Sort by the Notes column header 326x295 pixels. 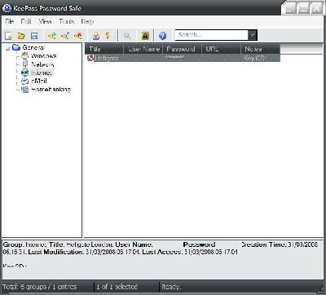click(261, 49)
